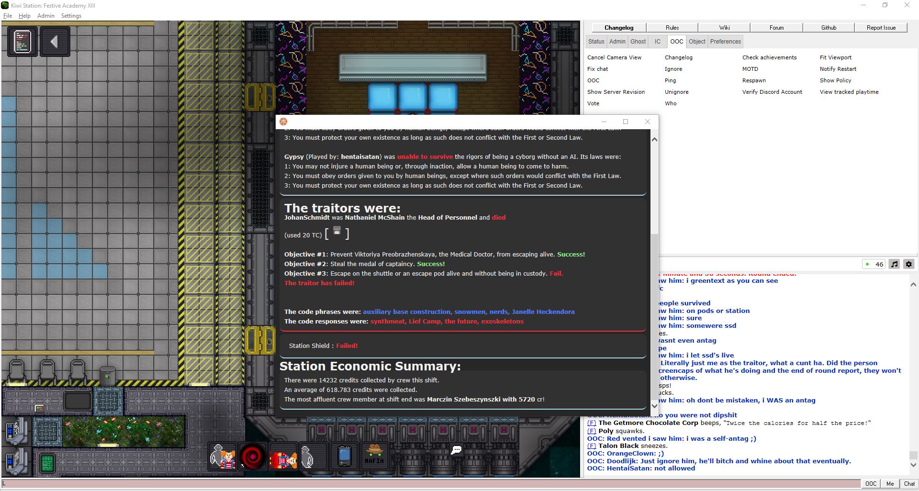Open the File menu
The image size is (919, 491).
click(x=8, y=16)
